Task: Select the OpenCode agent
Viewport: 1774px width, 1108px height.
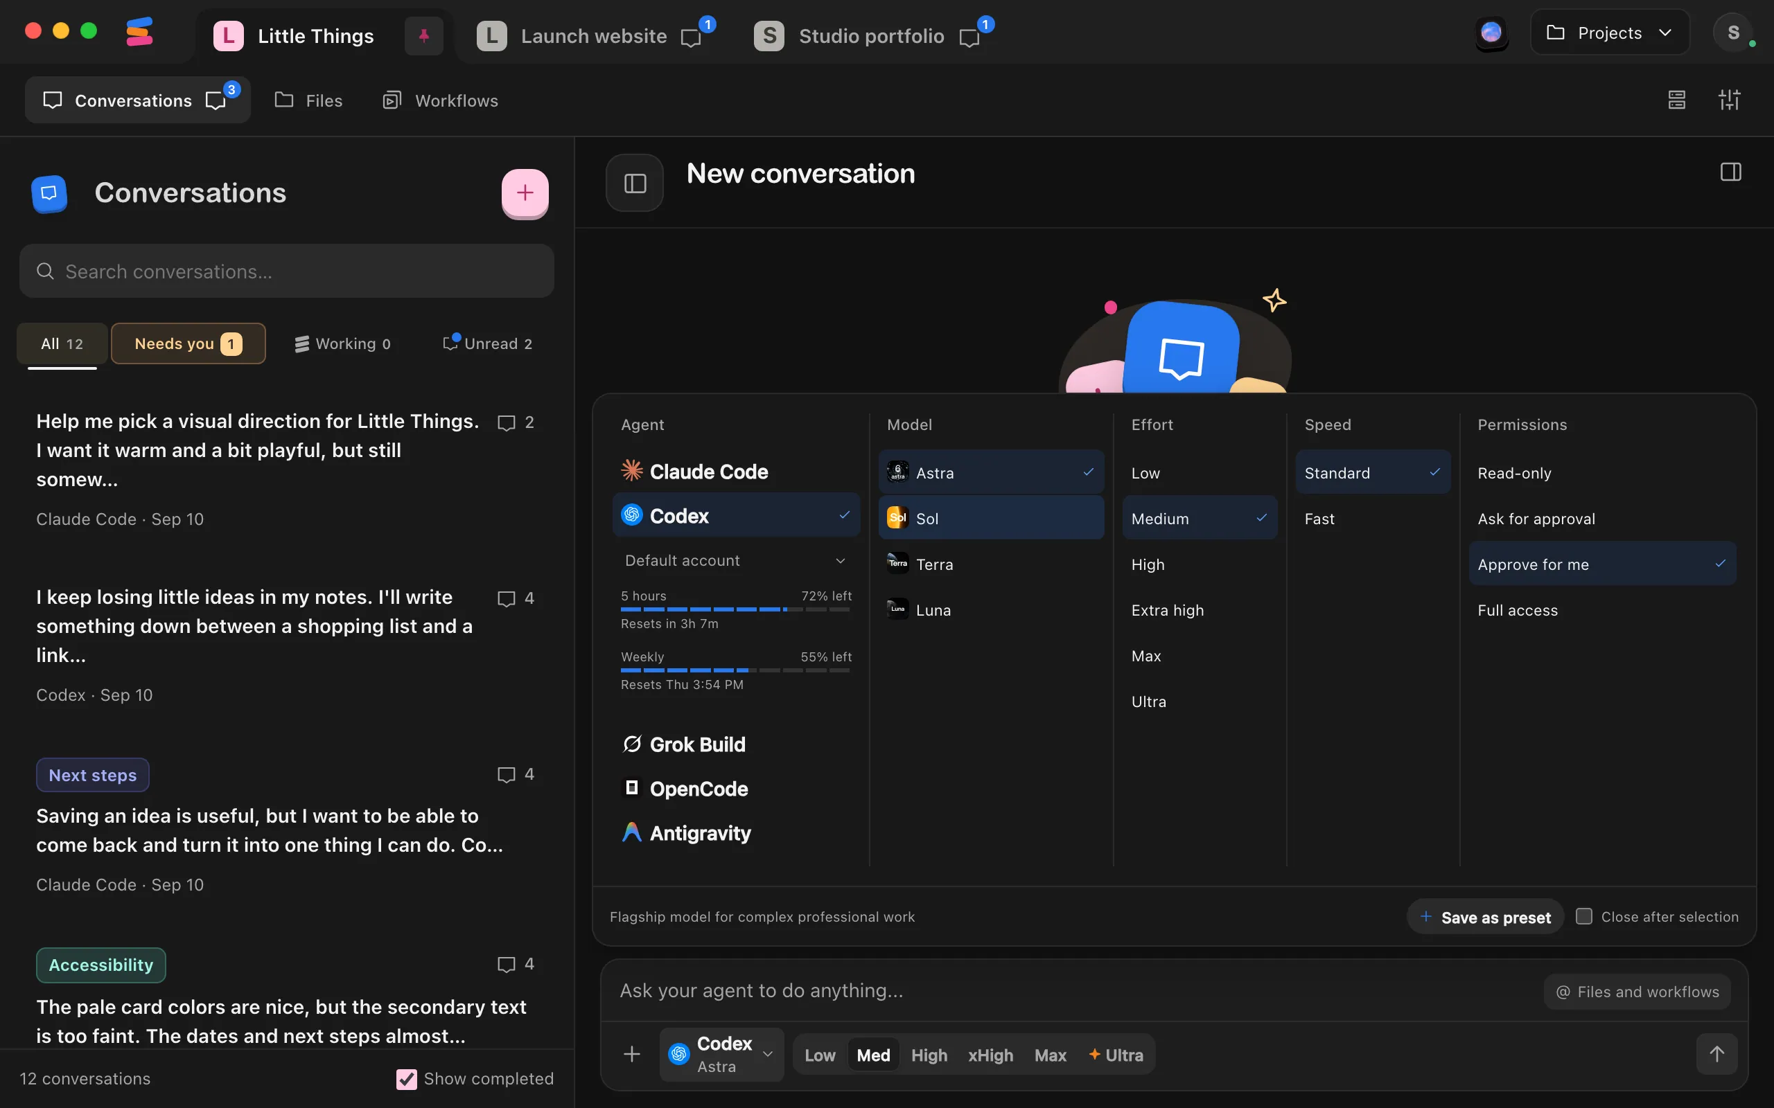Action: (736, 789)
